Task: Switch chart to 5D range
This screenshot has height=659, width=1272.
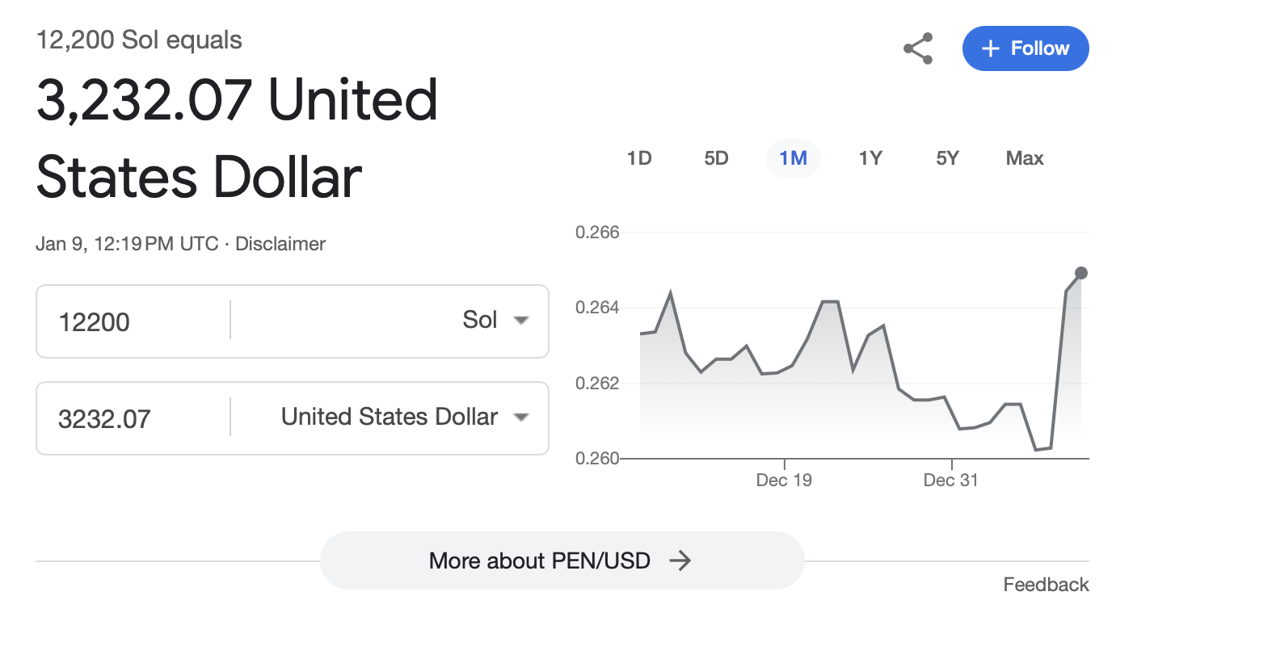Action: [x=716, y=158]
